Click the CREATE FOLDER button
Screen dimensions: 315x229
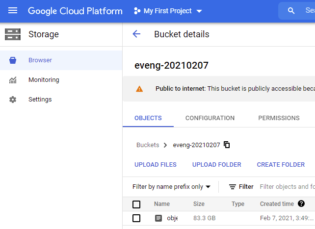coord(281,165)
